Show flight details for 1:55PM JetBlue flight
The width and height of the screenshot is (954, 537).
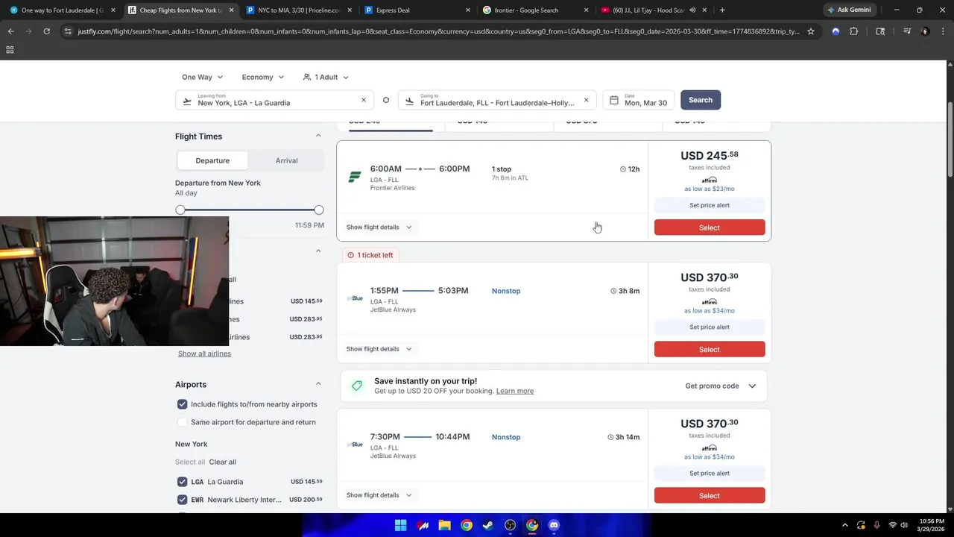pyautogui.click(x=379, y=348)
